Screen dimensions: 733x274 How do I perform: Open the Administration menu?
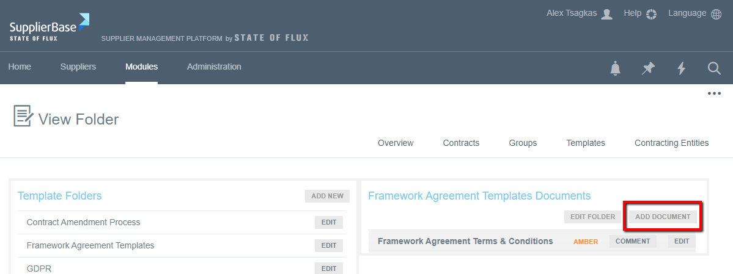[x=214, y=67]
